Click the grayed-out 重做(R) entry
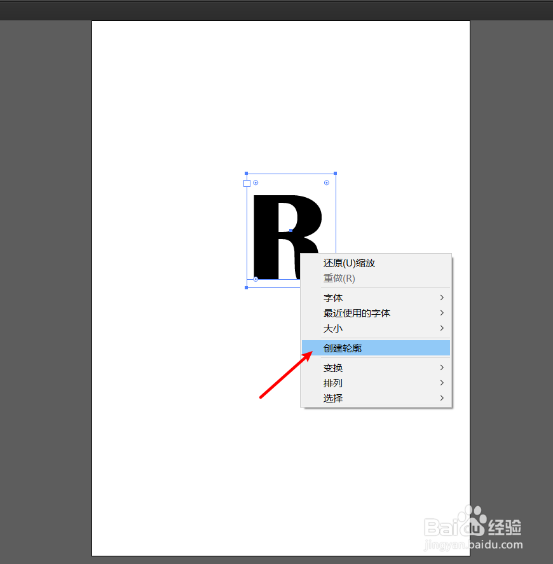Screen dimensions: 553x564 point(339,278)
